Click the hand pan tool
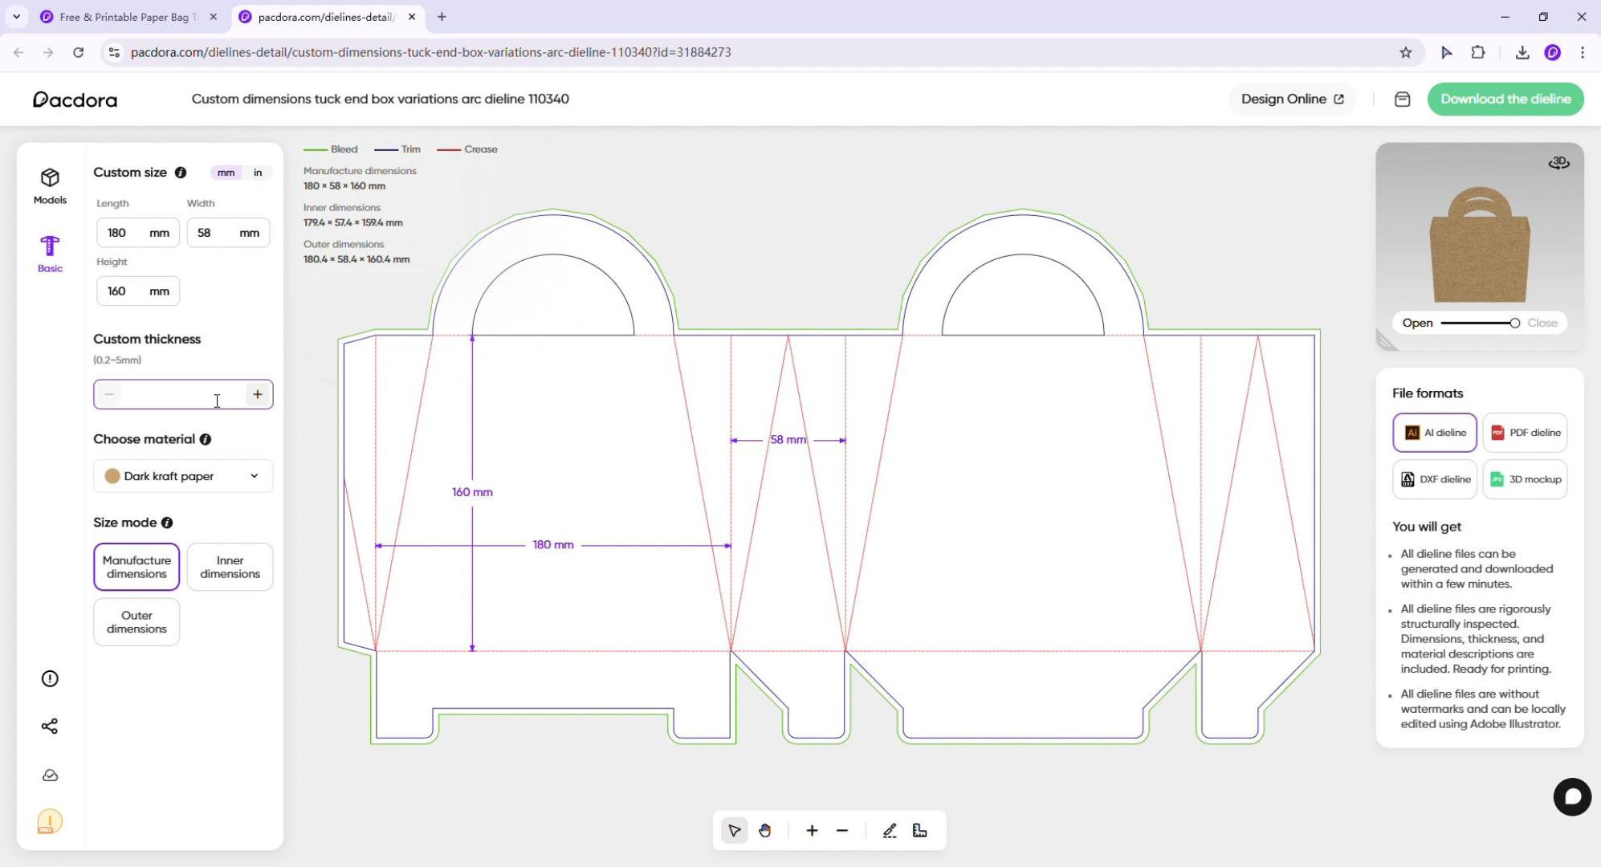This screenshot has height=867, width=1601. click(x=764, y=831)
